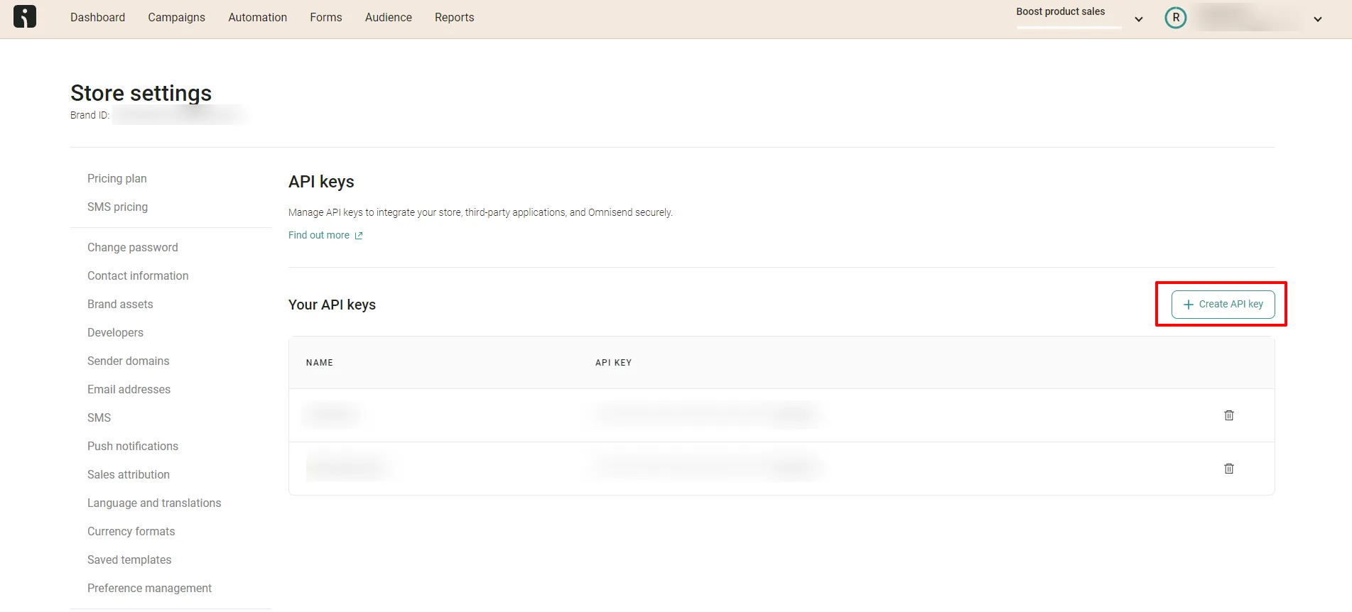Image resolution: width=1352 pixels, height=612 pixels.
Task: Expand the Boost product sales dropdown
Action: 1139,19
